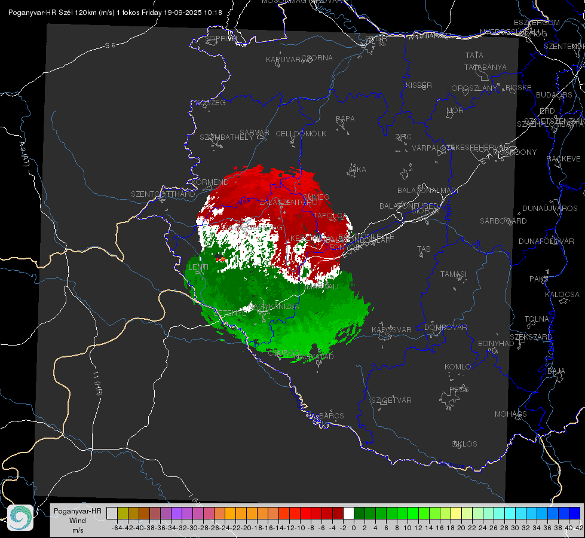
Task: Click the Poganyvar-HR Szél header text
Action: 41,13
